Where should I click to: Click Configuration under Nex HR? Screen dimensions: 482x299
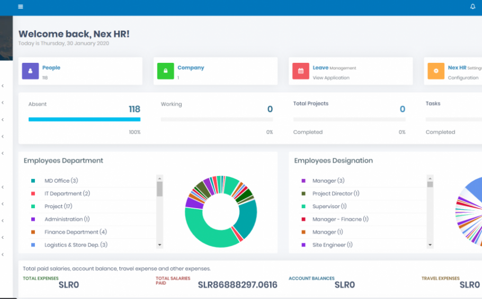pyautogui.click(x=463, y=78)
